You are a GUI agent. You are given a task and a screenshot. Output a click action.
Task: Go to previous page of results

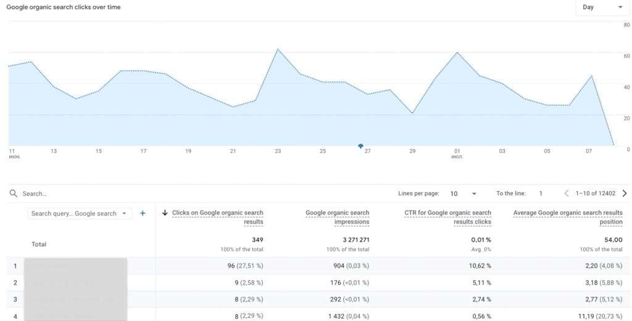pyautogui.click(x=567, y=193)
